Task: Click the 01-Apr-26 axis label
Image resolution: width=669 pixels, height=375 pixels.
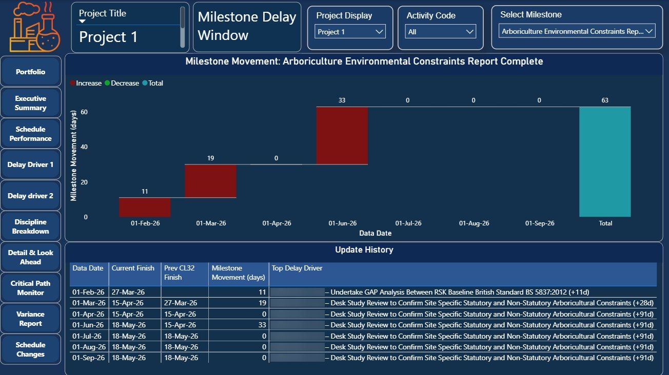Action: point(277,223)
